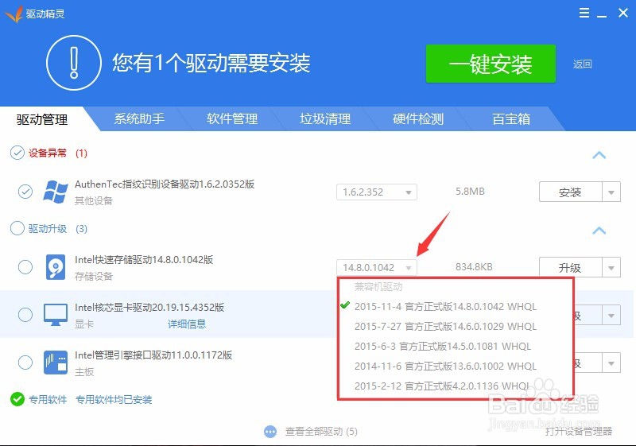The width and height of the screenshot is (636, 446).
Task: Switch to the 软件管理 tab
Action: 232,118
